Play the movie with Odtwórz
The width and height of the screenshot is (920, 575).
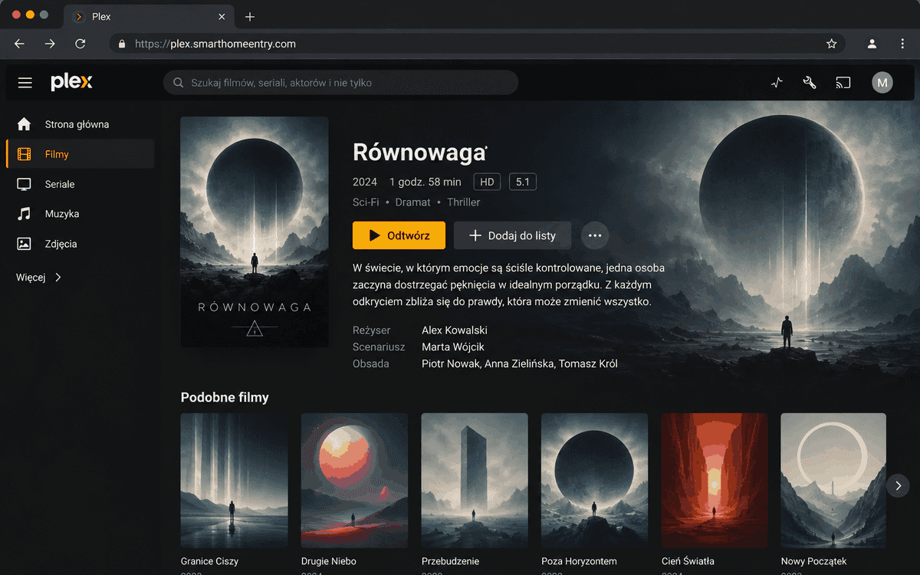pos(399,235)
